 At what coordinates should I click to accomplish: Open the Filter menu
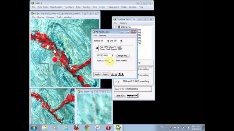(79, 7)
